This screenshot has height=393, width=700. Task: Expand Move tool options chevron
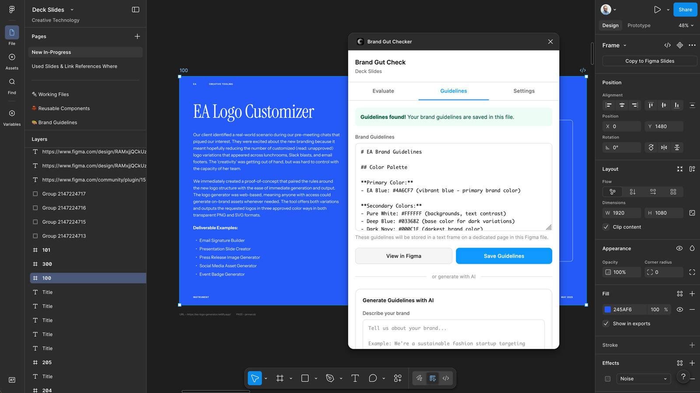coord(266,379)
